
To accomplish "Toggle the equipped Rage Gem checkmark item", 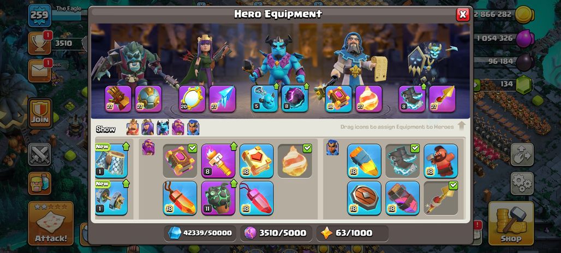I will (295, 161).
